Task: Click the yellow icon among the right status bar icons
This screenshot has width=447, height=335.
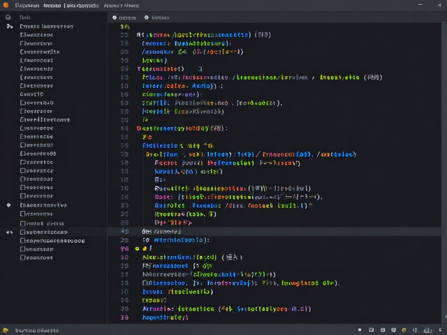Action: [x=404, y=330]
